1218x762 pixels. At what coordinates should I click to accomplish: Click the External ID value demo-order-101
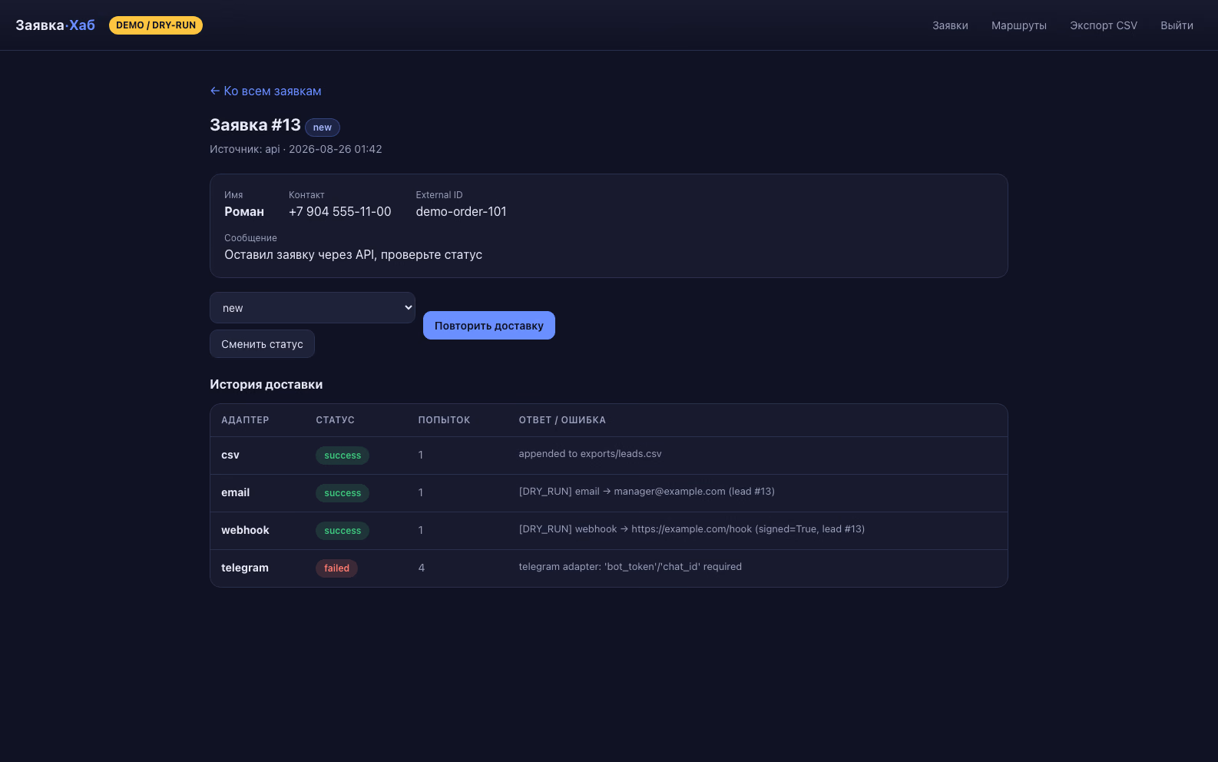462,211
